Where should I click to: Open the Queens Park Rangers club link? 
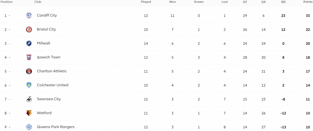(x=56, y=127)
